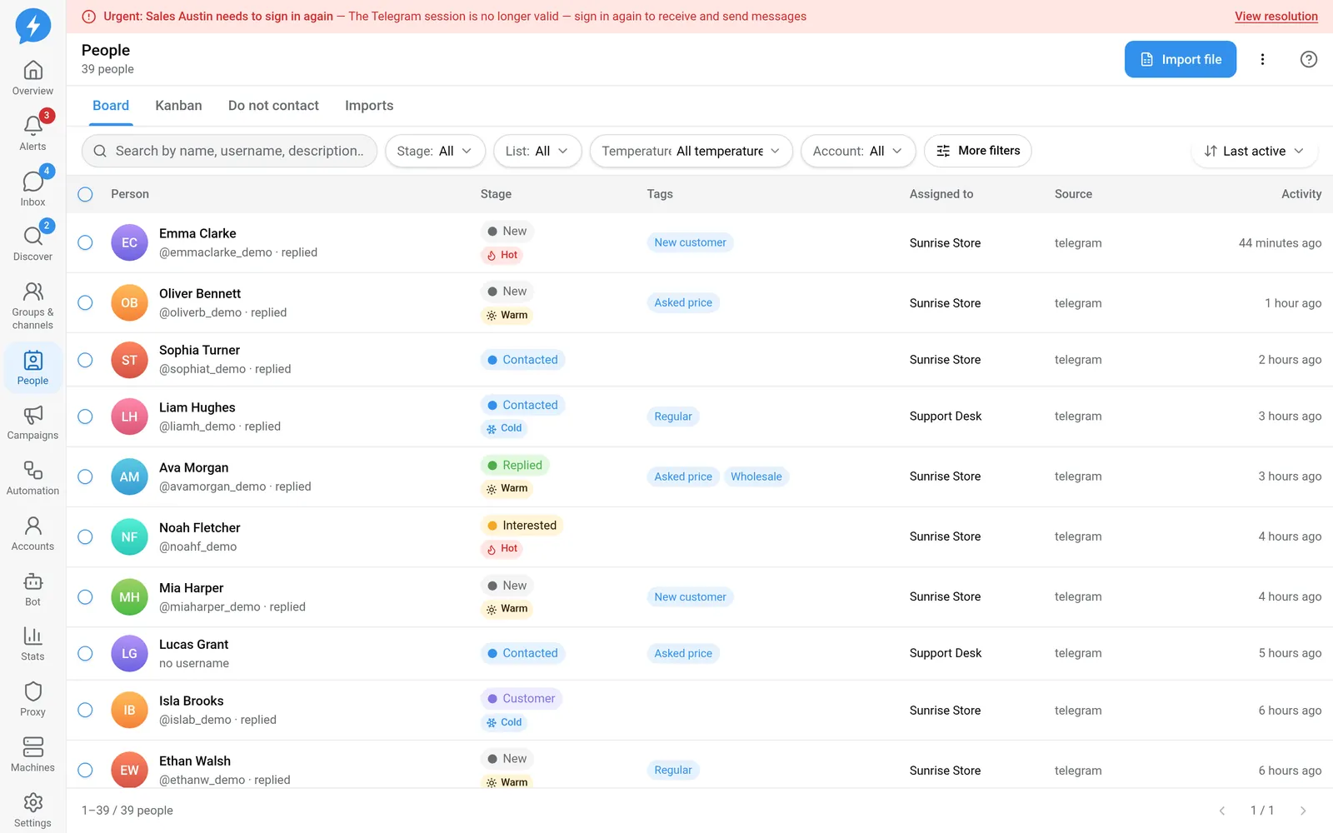The height and width of the screenshot is (833, 1333).
Task: Click the Import file button
Action: pyautogui.click(x=1180, y=59)
